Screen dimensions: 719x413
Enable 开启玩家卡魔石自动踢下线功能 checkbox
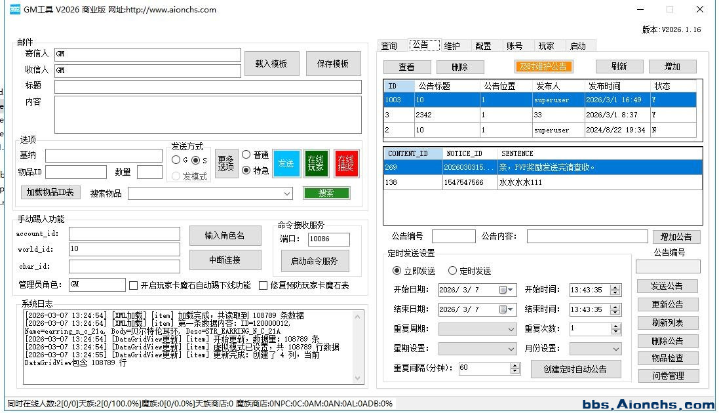(x=134, y=285)
